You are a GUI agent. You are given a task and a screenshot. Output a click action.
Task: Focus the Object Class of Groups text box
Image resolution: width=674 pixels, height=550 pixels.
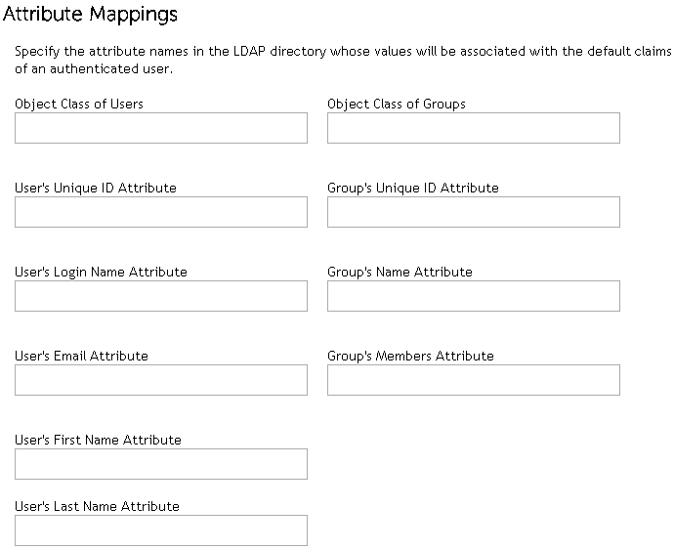click(474, 128)
